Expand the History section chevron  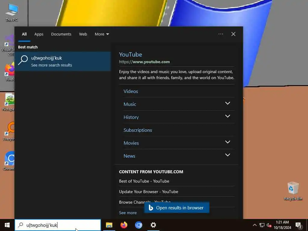pyautogui.click(x=228, y=116)
